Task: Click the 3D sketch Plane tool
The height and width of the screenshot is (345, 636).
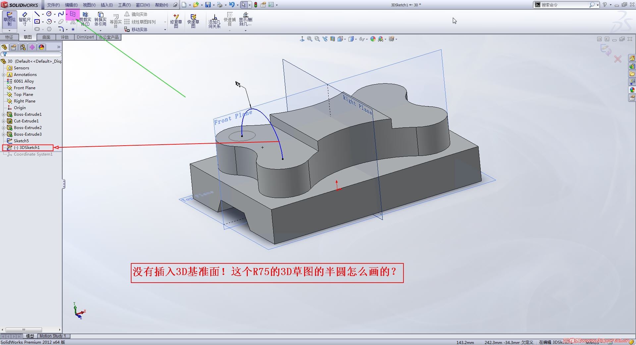Action: click(73, 14)
